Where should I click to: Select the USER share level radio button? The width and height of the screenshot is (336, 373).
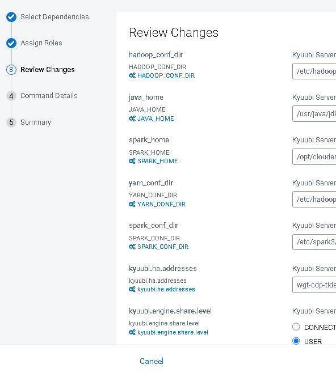296,341
